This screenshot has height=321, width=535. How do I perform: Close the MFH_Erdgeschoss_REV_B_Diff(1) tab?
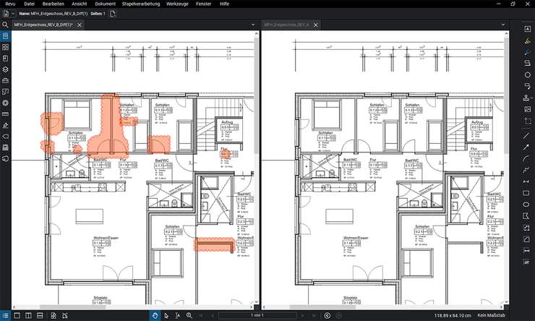point(79,25)
